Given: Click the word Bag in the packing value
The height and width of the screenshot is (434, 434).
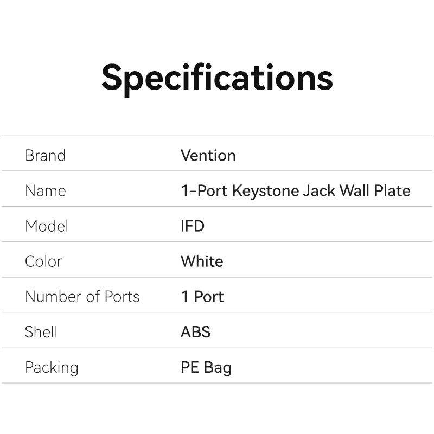Looking at the screenshot, I should pyautogui.click(x=218, y=368).
